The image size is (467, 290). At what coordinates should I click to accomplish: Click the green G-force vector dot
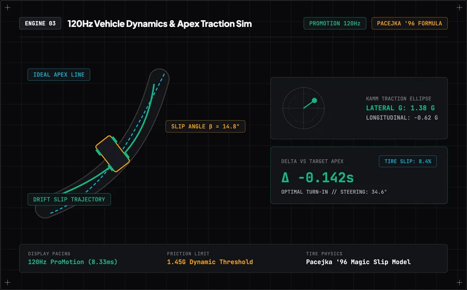click(314, 100)
